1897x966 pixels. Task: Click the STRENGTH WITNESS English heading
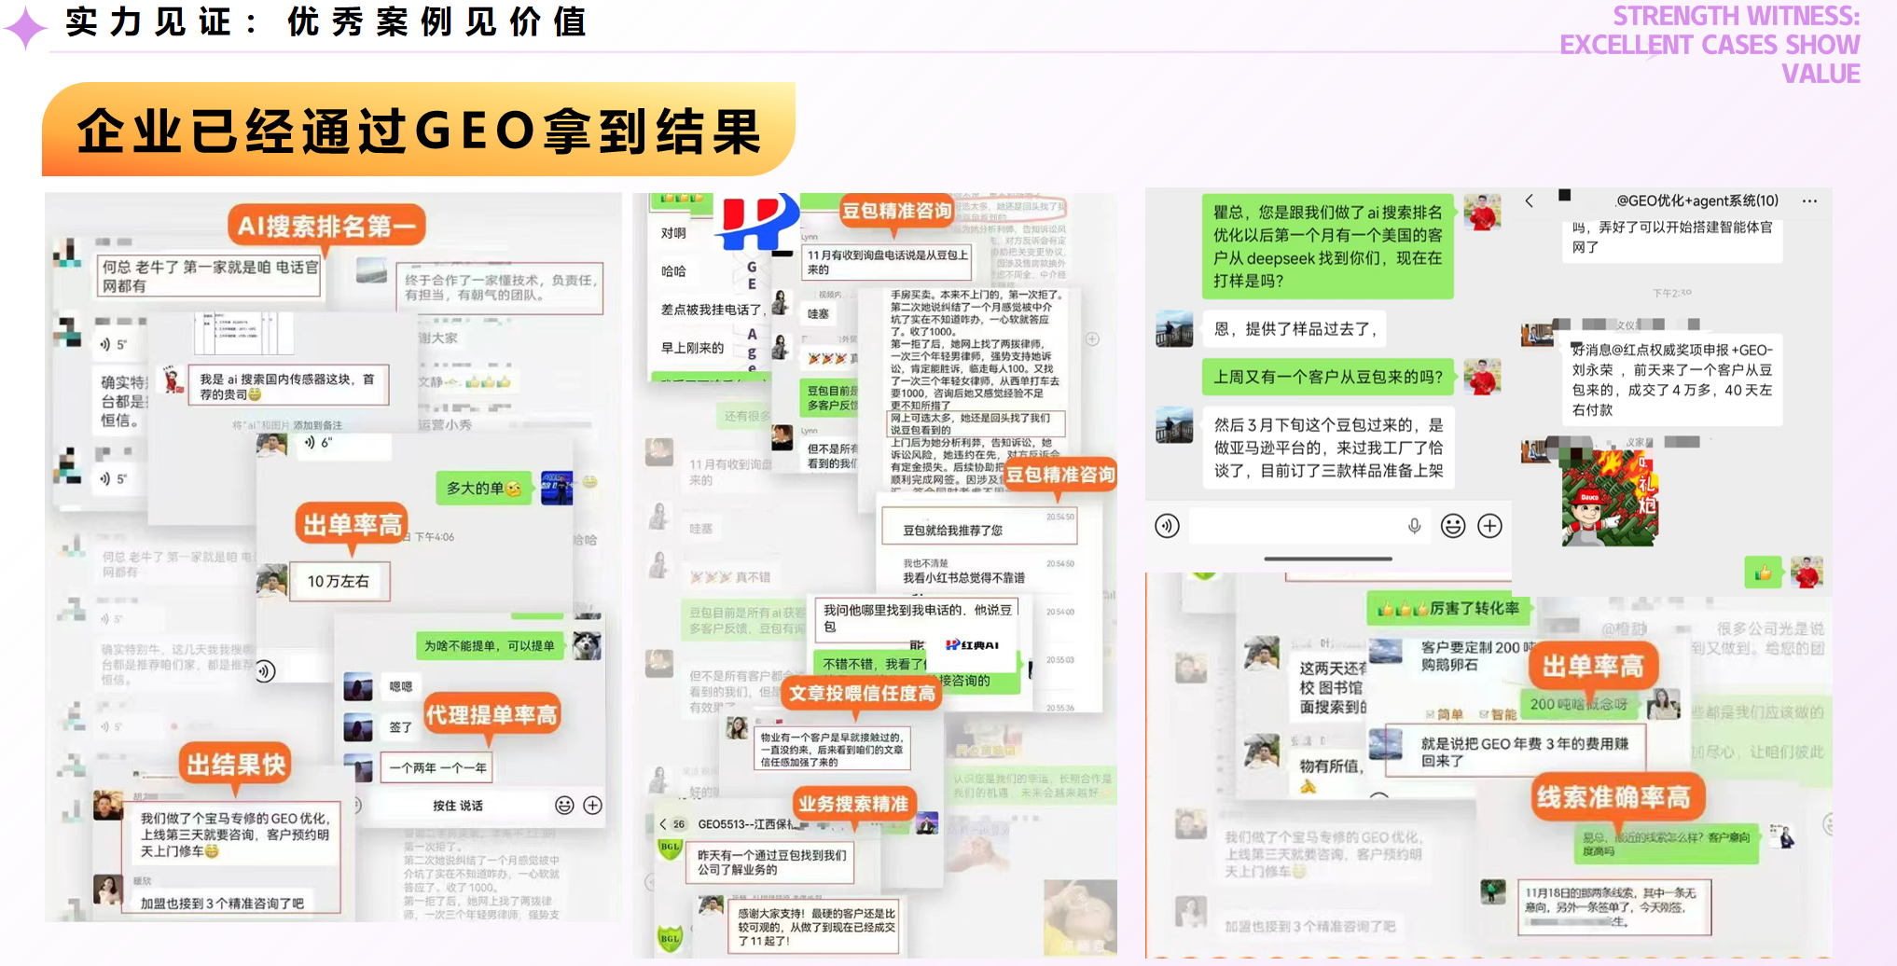point(1710,45)
